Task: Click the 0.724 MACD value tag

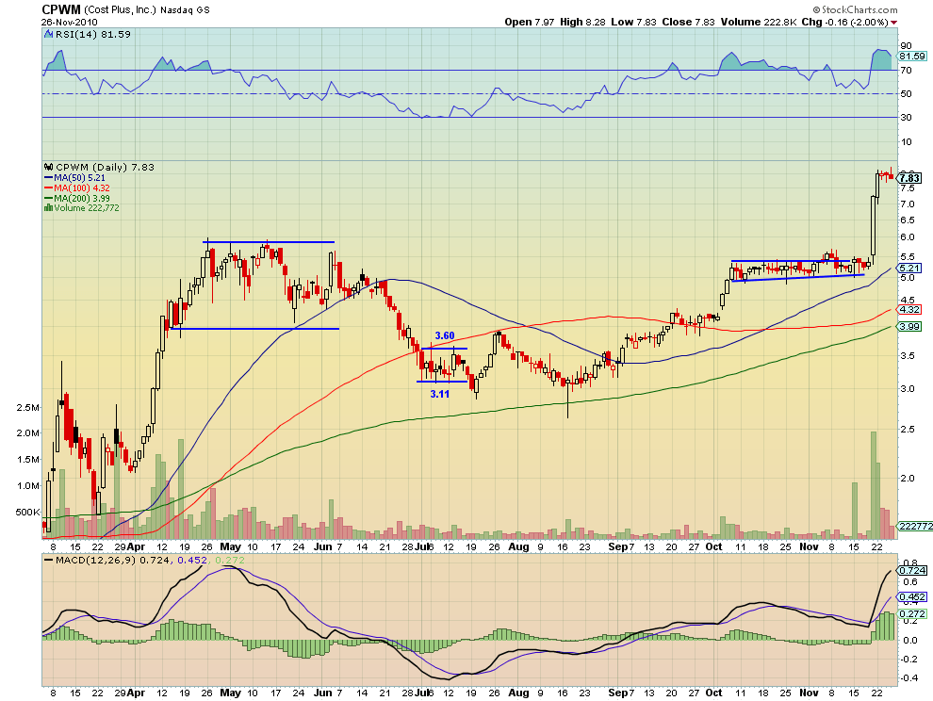Action: [x=912, y=570]
